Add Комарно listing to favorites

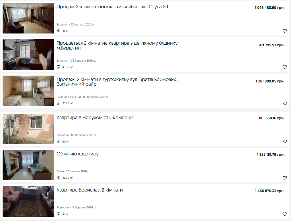tap(285, 141)
